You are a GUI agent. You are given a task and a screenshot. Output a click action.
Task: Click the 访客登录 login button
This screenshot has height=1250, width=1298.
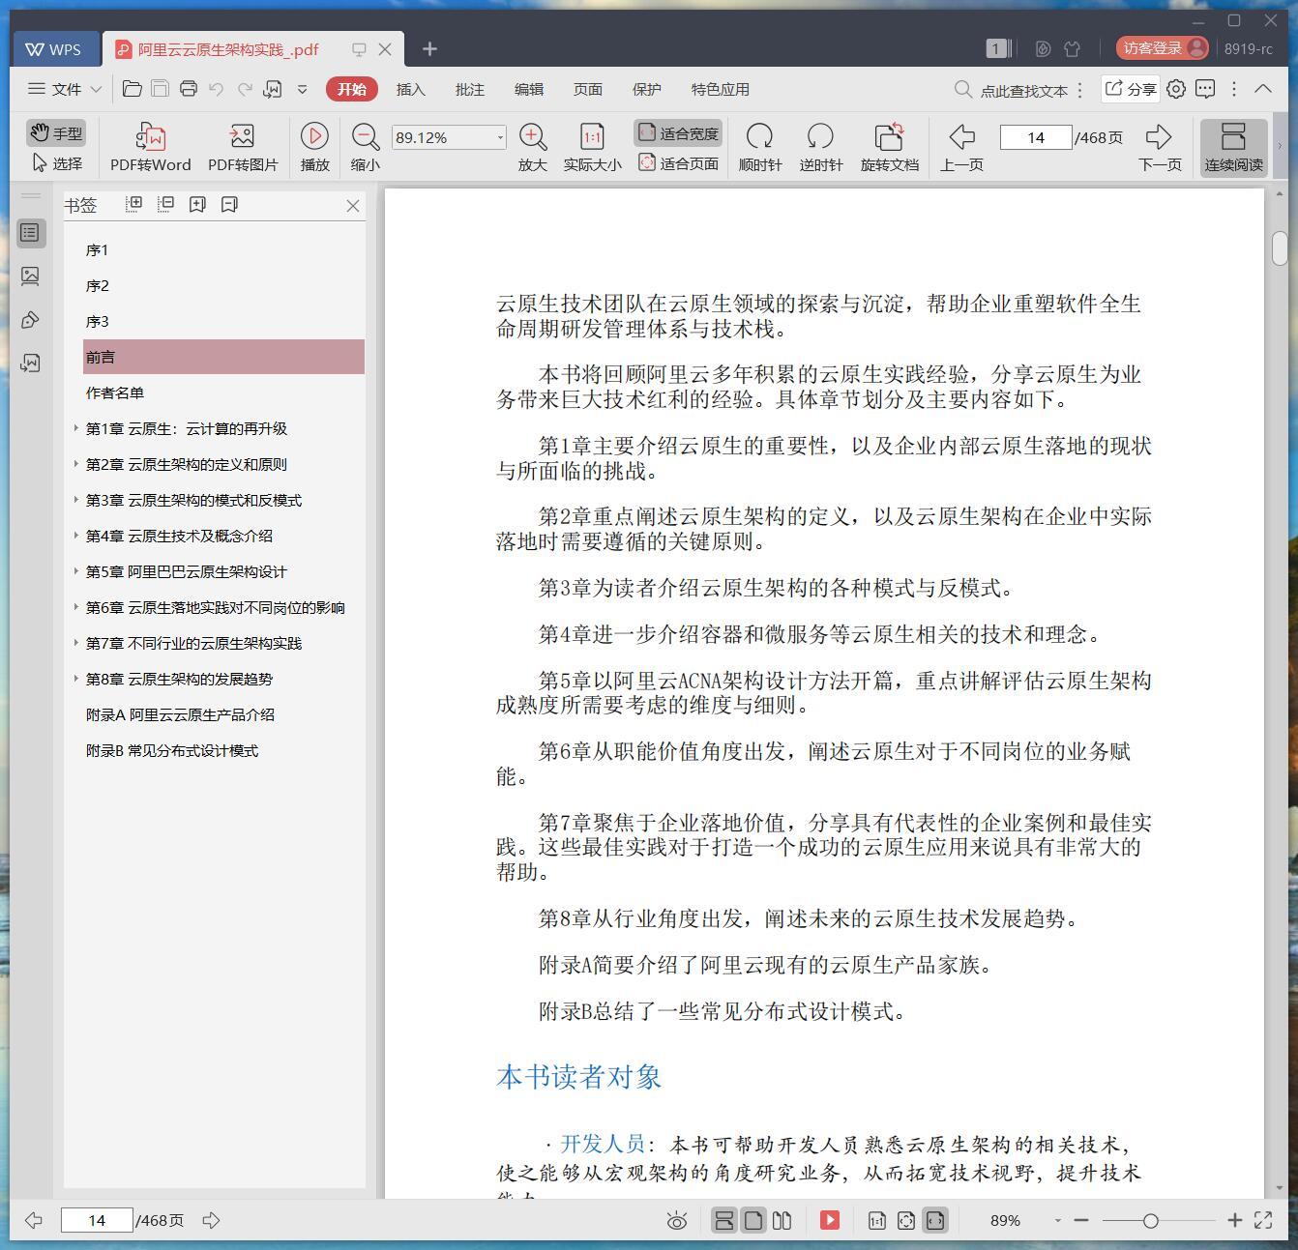1162,48
